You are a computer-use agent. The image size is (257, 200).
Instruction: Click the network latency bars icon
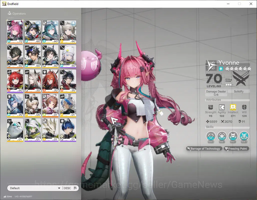click(x=5, y=196)
